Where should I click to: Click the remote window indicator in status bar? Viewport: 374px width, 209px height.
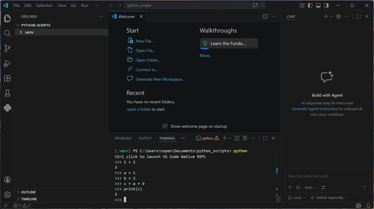(5, 206)
